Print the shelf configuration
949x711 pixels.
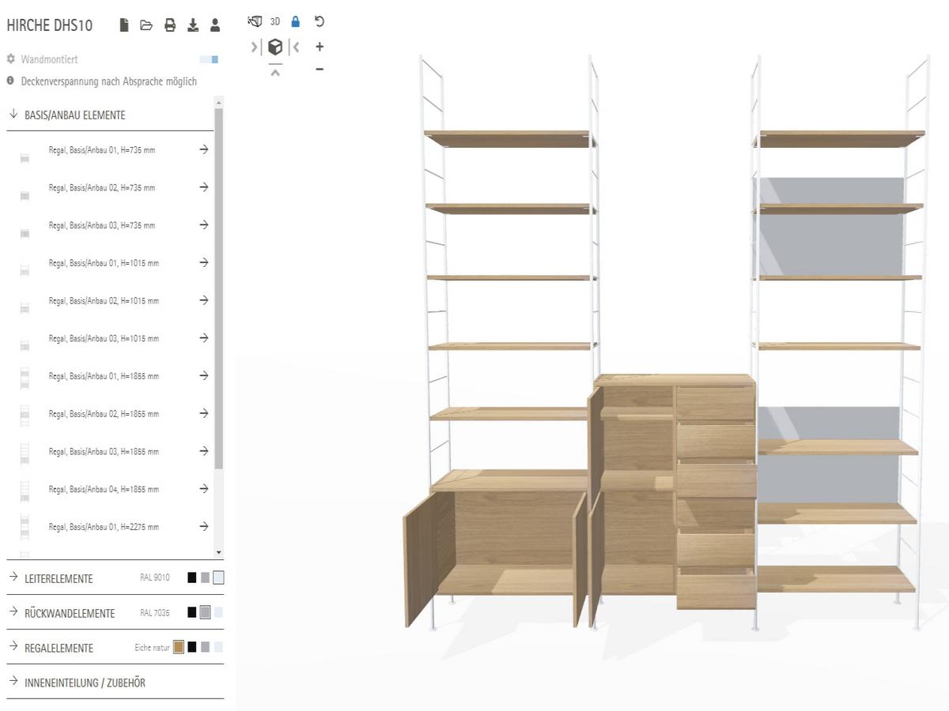pos(170,25)
